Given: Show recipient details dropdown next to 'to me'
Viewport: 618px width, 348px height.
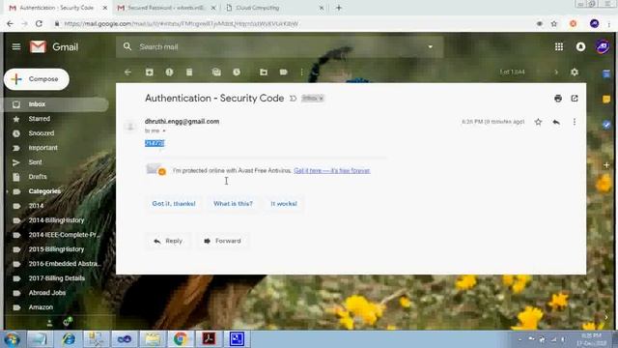Looking at the screenshot, I should click(x=164, y=130).
